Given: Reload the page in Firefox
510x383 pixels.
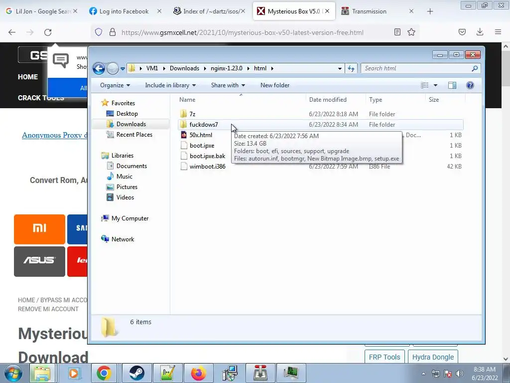Looking at the screenshot, I should 48,32.
